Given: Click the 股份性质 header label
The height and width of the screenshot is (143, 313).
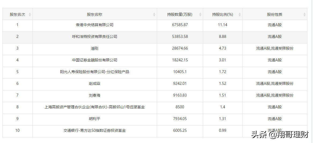Looking at the screenshot, I should [275, 14].
